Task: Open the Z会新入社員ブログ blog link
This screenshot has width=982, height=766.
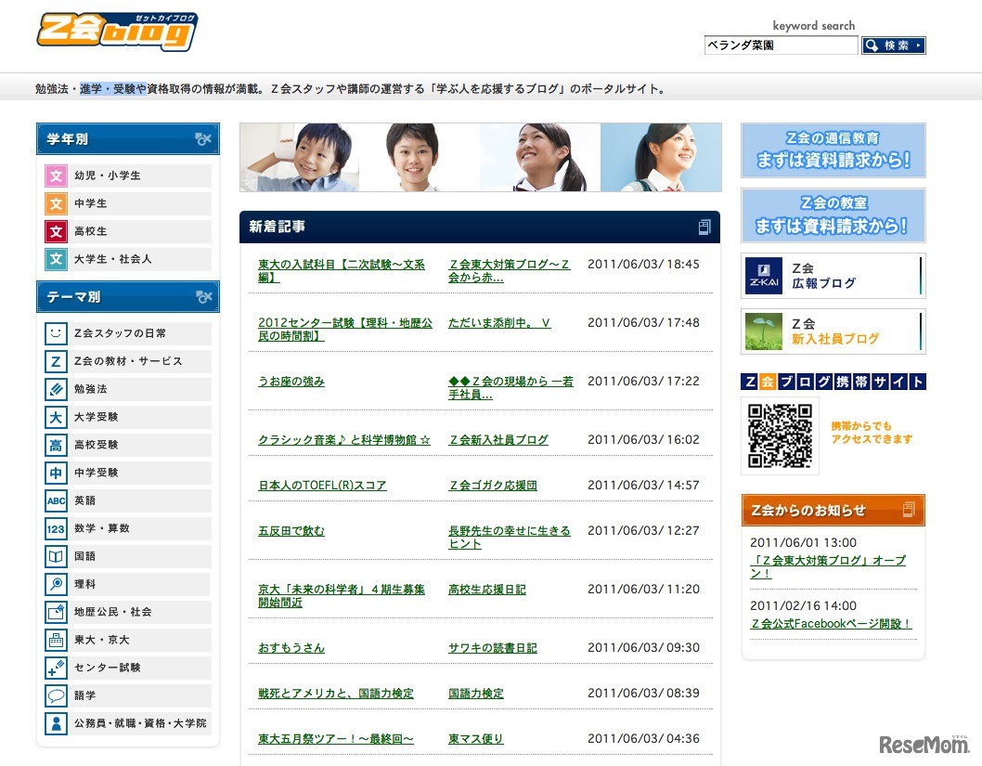Action: [498, 440]
